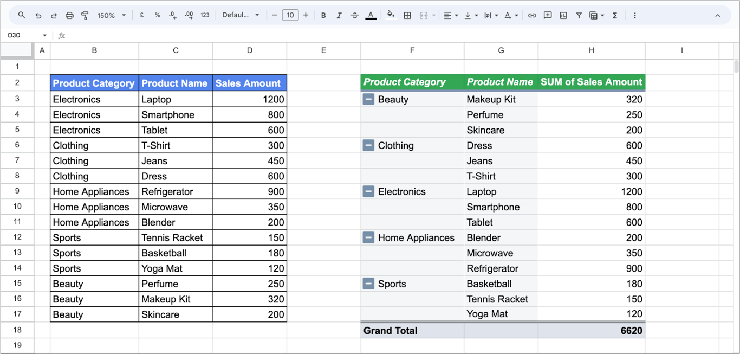Open the text rotation dropdown
Viewport: 740px width, 354px height.
pyautogui.click(x=511, y=15)
